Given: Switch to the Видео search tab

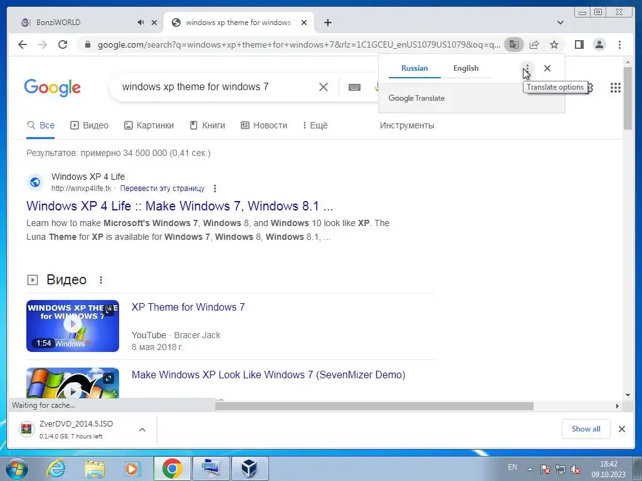Looking at the screenshot, I should [89, 125].
